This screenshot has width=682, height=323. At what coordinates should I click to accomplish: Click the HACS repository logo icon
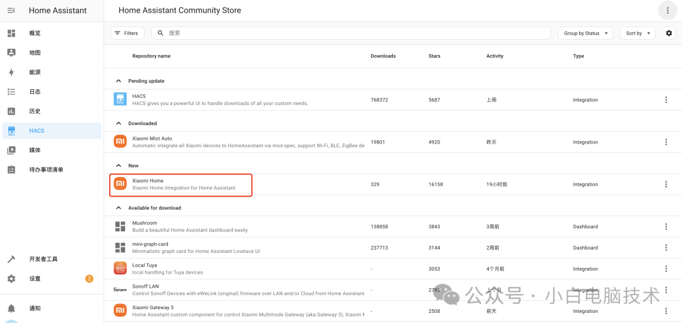coord(120,99)
